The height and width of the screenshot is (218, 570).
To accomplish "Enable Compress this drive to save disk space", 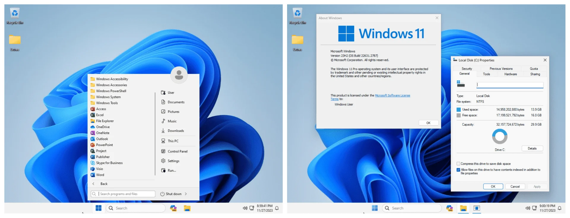I will coord(458,164).
